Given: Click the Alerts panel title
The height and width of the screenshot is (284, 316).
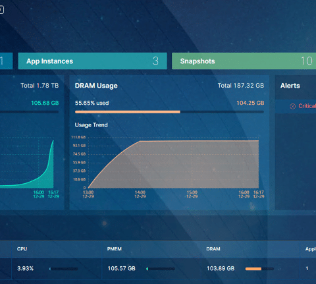Looking at the screenshot, I should pyautogui.click(x=290, y=86).
